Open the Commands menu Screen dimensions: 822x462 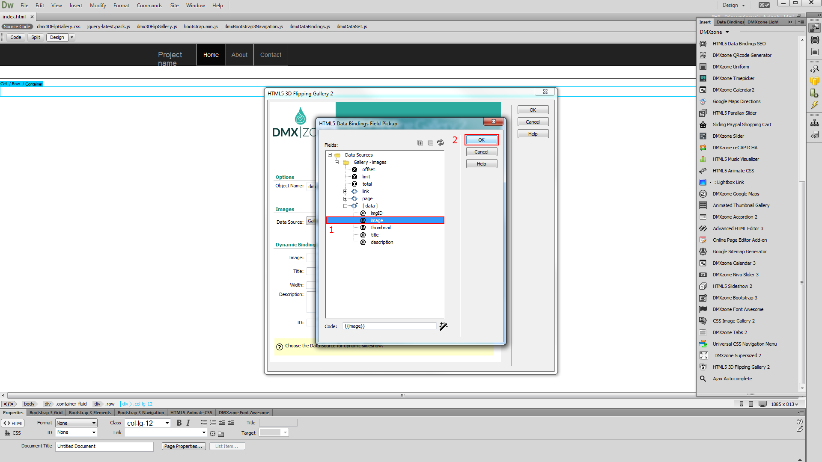click(149, 6)
